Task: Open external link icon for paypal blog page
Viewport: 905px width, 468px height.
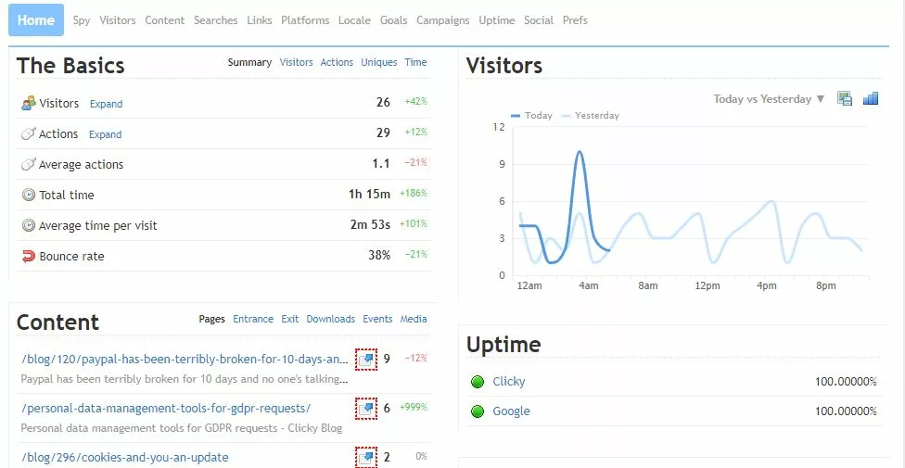Action: pyautogui.click(x=366, y=360)
